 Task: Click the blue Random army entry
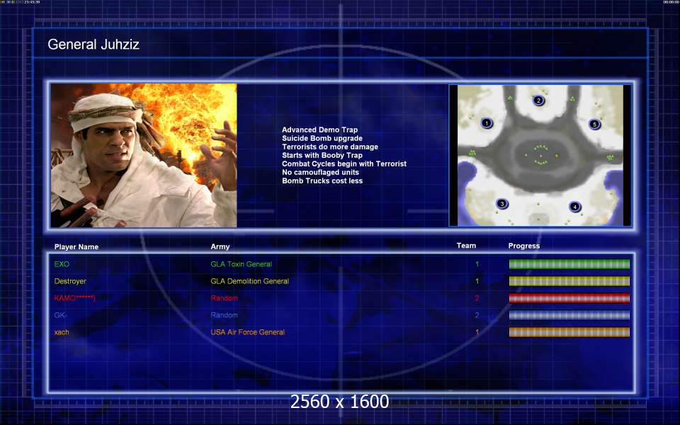[225, 315]
